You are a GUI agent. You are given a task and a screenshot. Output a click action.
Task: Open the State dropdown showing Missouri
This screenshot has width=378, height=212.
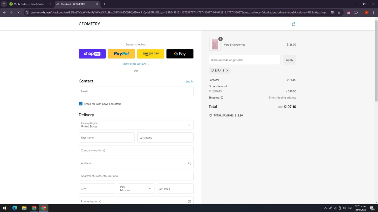(x=136, y=189)
